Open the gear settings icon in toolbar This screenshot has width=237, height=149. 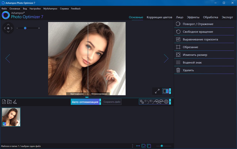(166, 101)
